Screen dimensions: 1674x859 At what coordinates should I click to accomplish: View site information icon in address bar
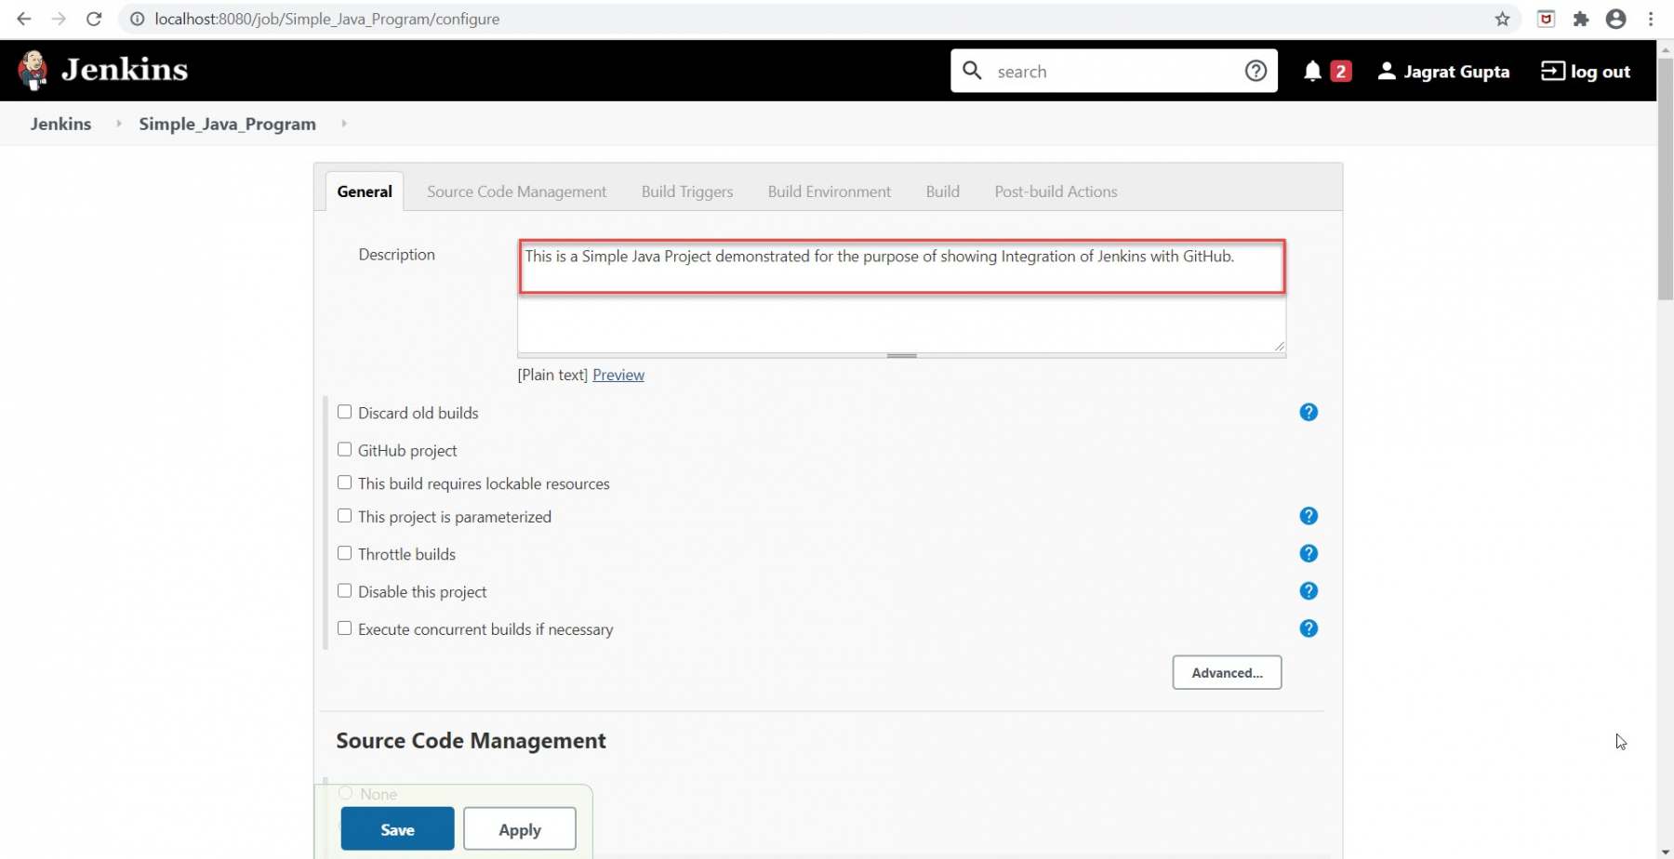[x=137, y=19]
